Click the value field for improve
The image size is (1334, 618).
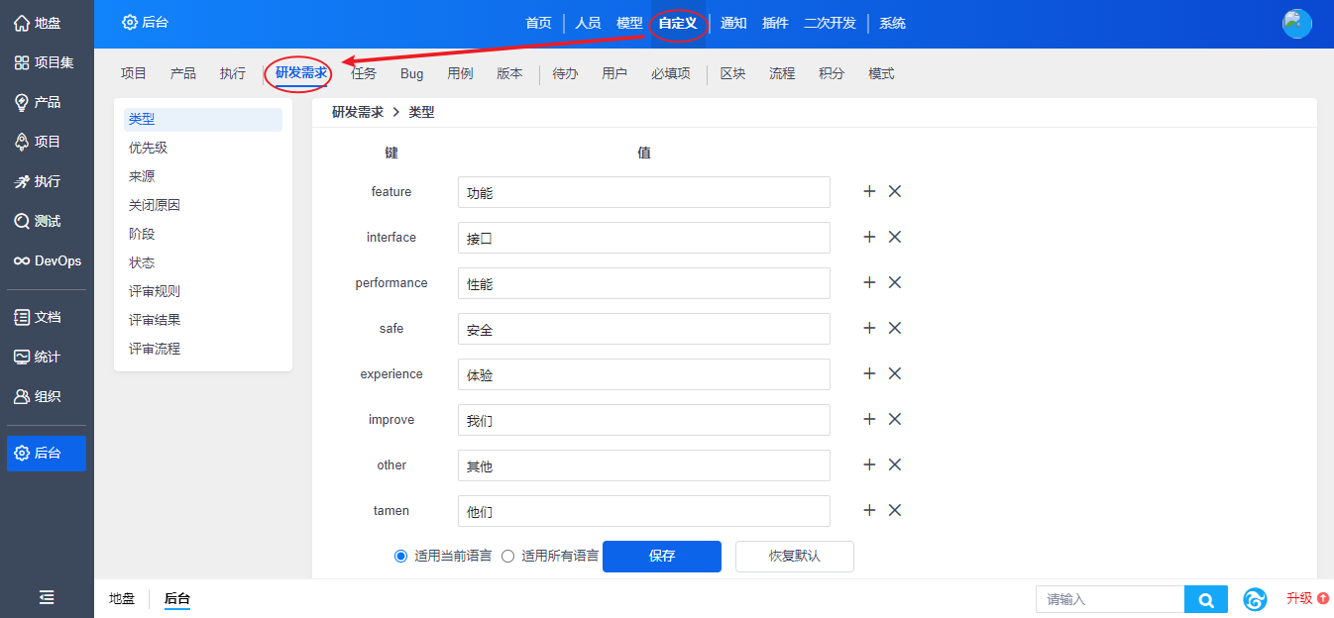tap(643, 420)
